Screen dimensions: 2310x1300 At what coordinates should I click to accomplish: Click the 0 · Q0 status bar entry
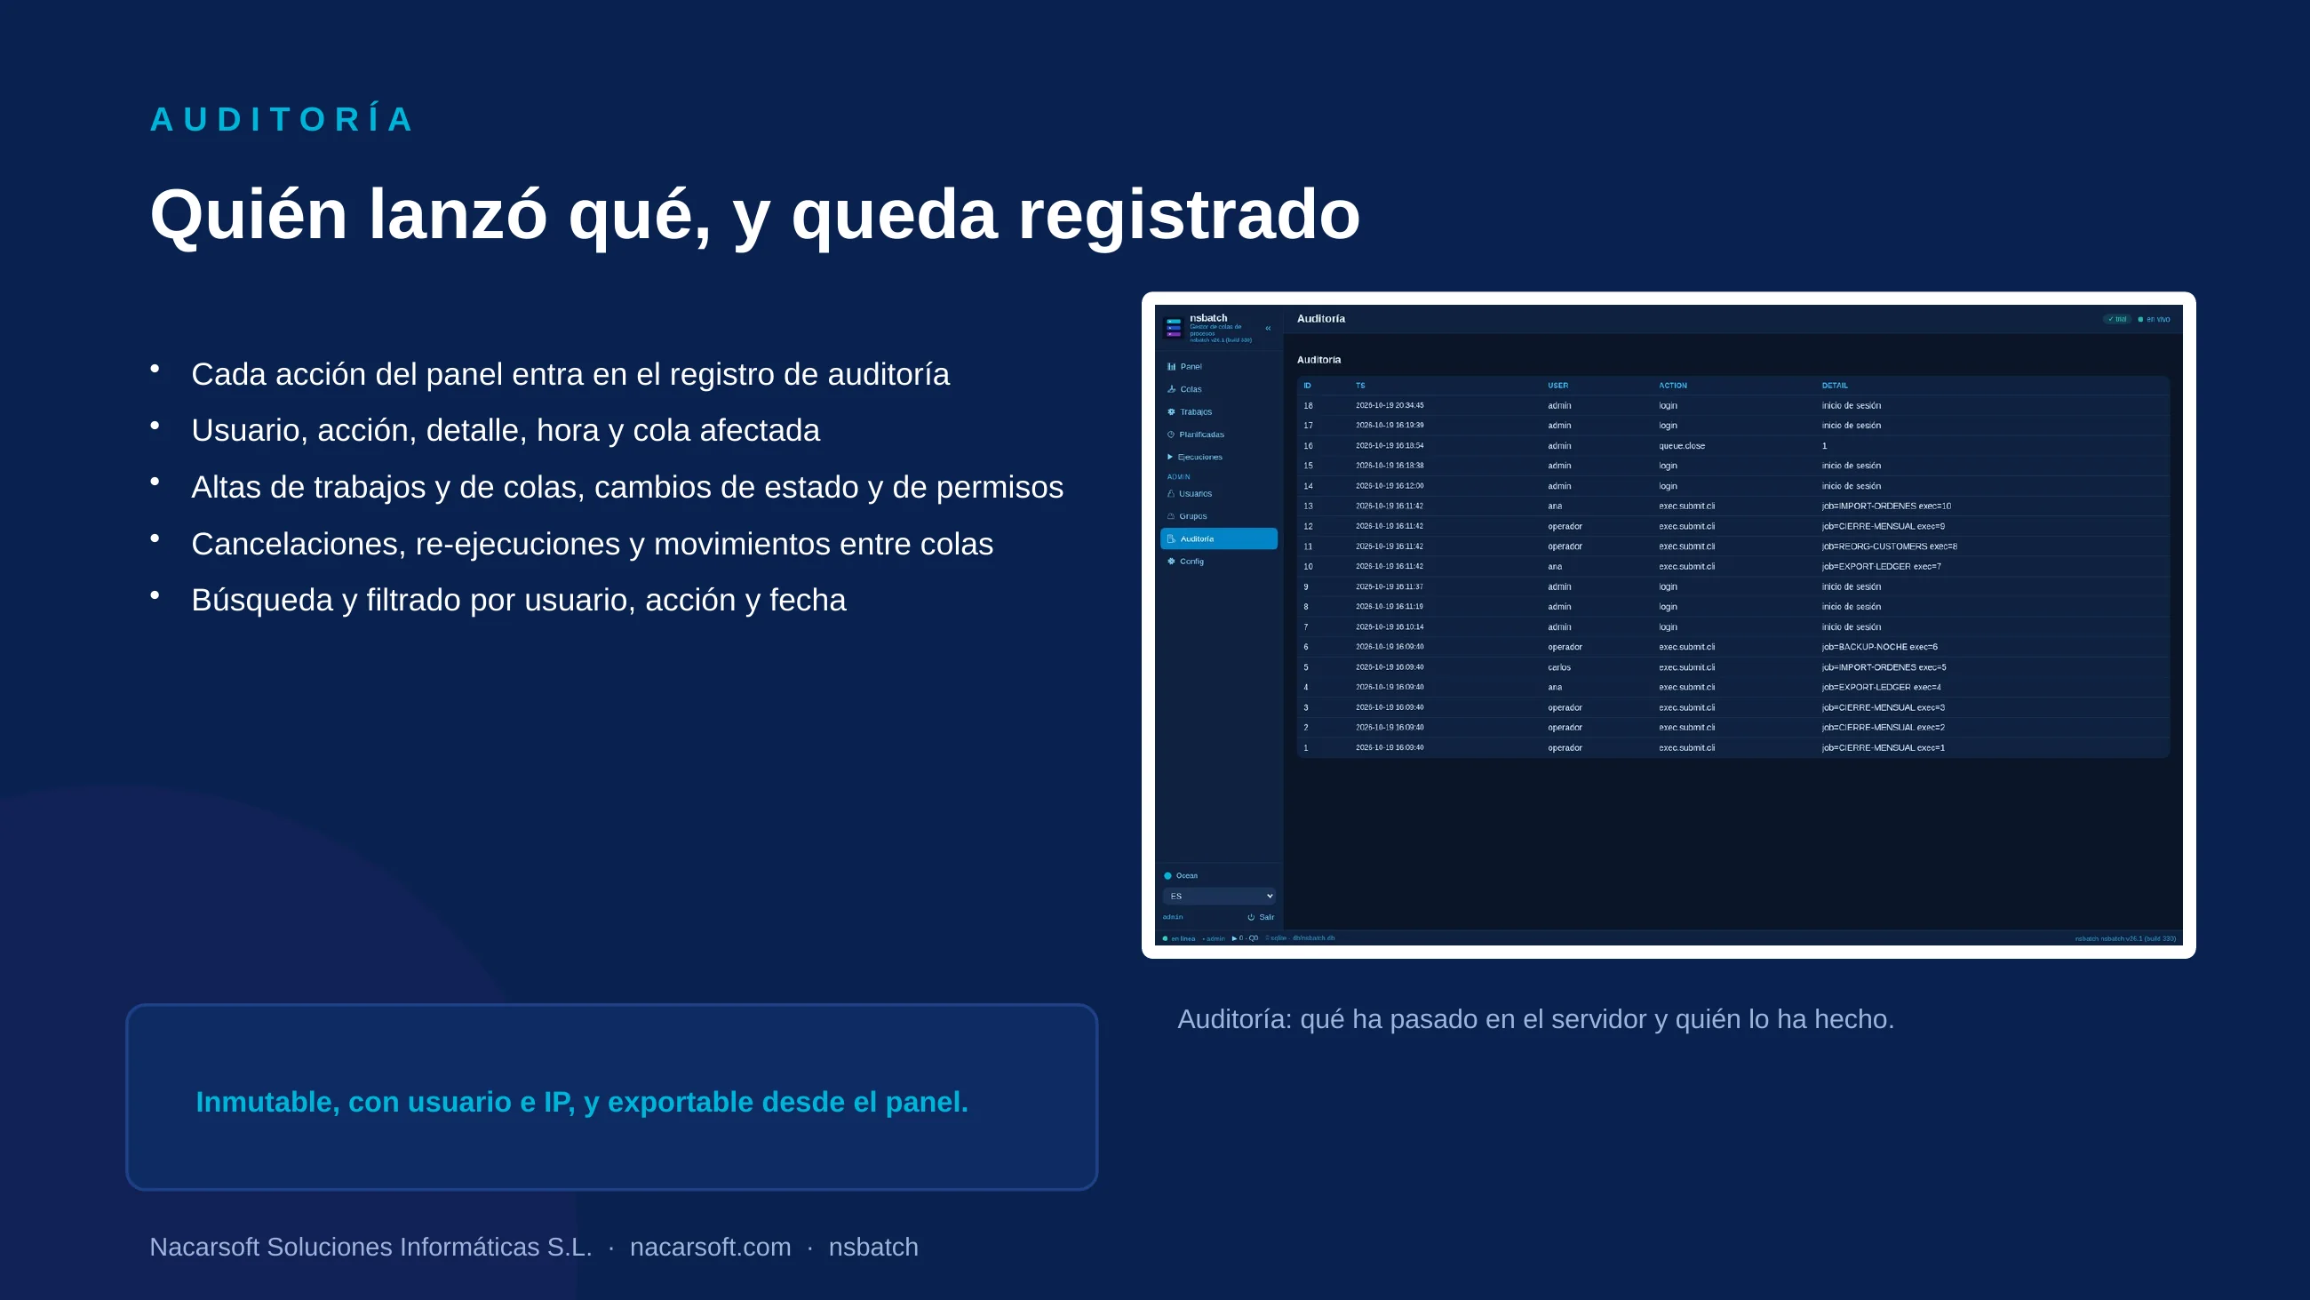click(x=1246, y=938)
